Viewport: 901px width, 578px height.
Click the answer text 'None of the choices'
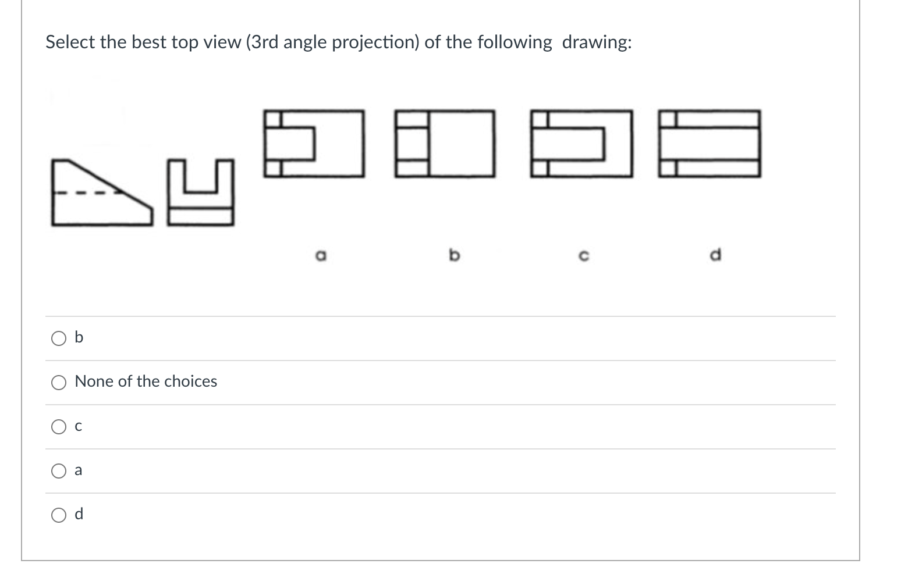146,381
